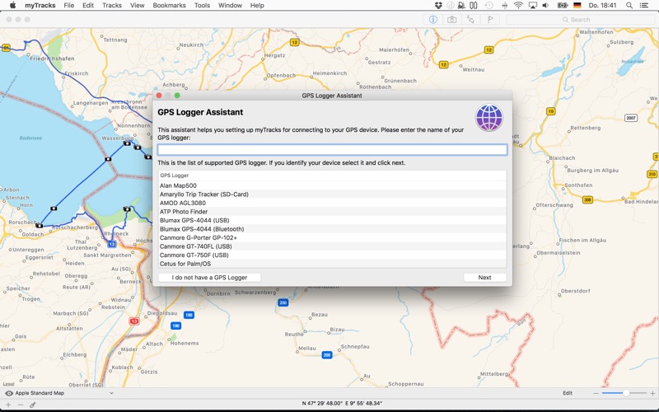659x412 pixels.
Task: Click the 2007 road shield on map
Action: coord(631,118)
